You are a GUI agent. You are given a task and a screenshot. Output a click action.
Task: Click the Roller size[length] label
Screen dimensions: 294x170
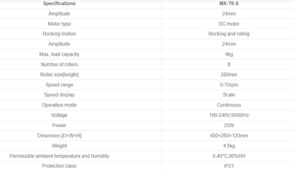tap(59, 74)
